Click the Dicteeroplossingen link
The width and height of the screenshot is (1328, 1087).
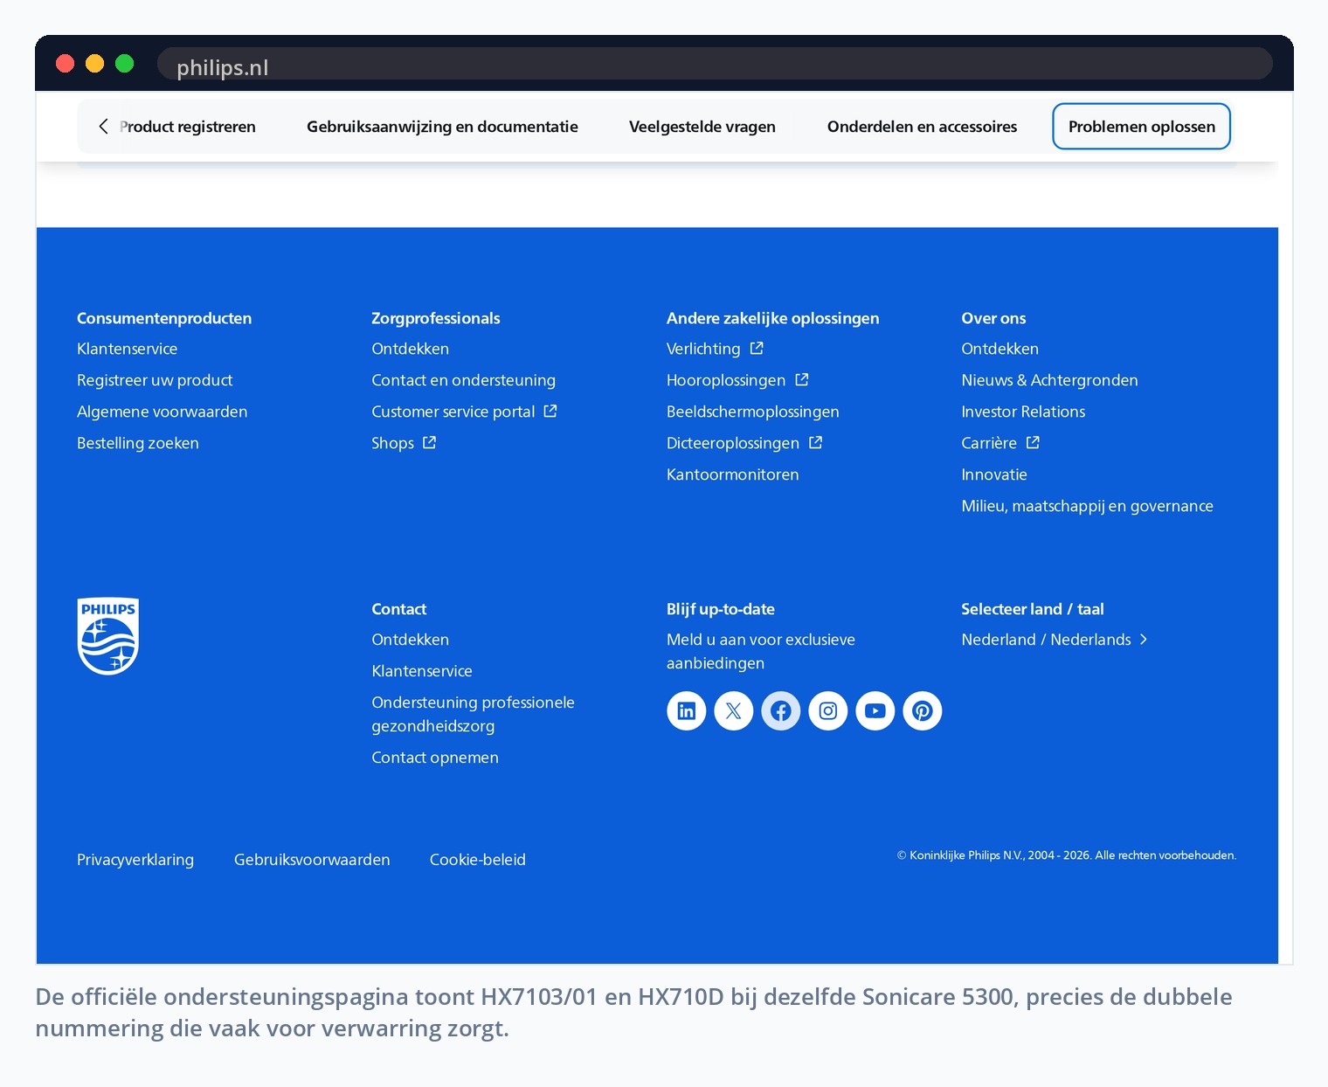coord(733,443)
